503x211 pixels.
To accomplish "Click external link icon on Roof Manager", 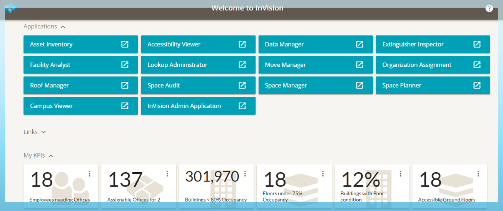I will point(125,85).
